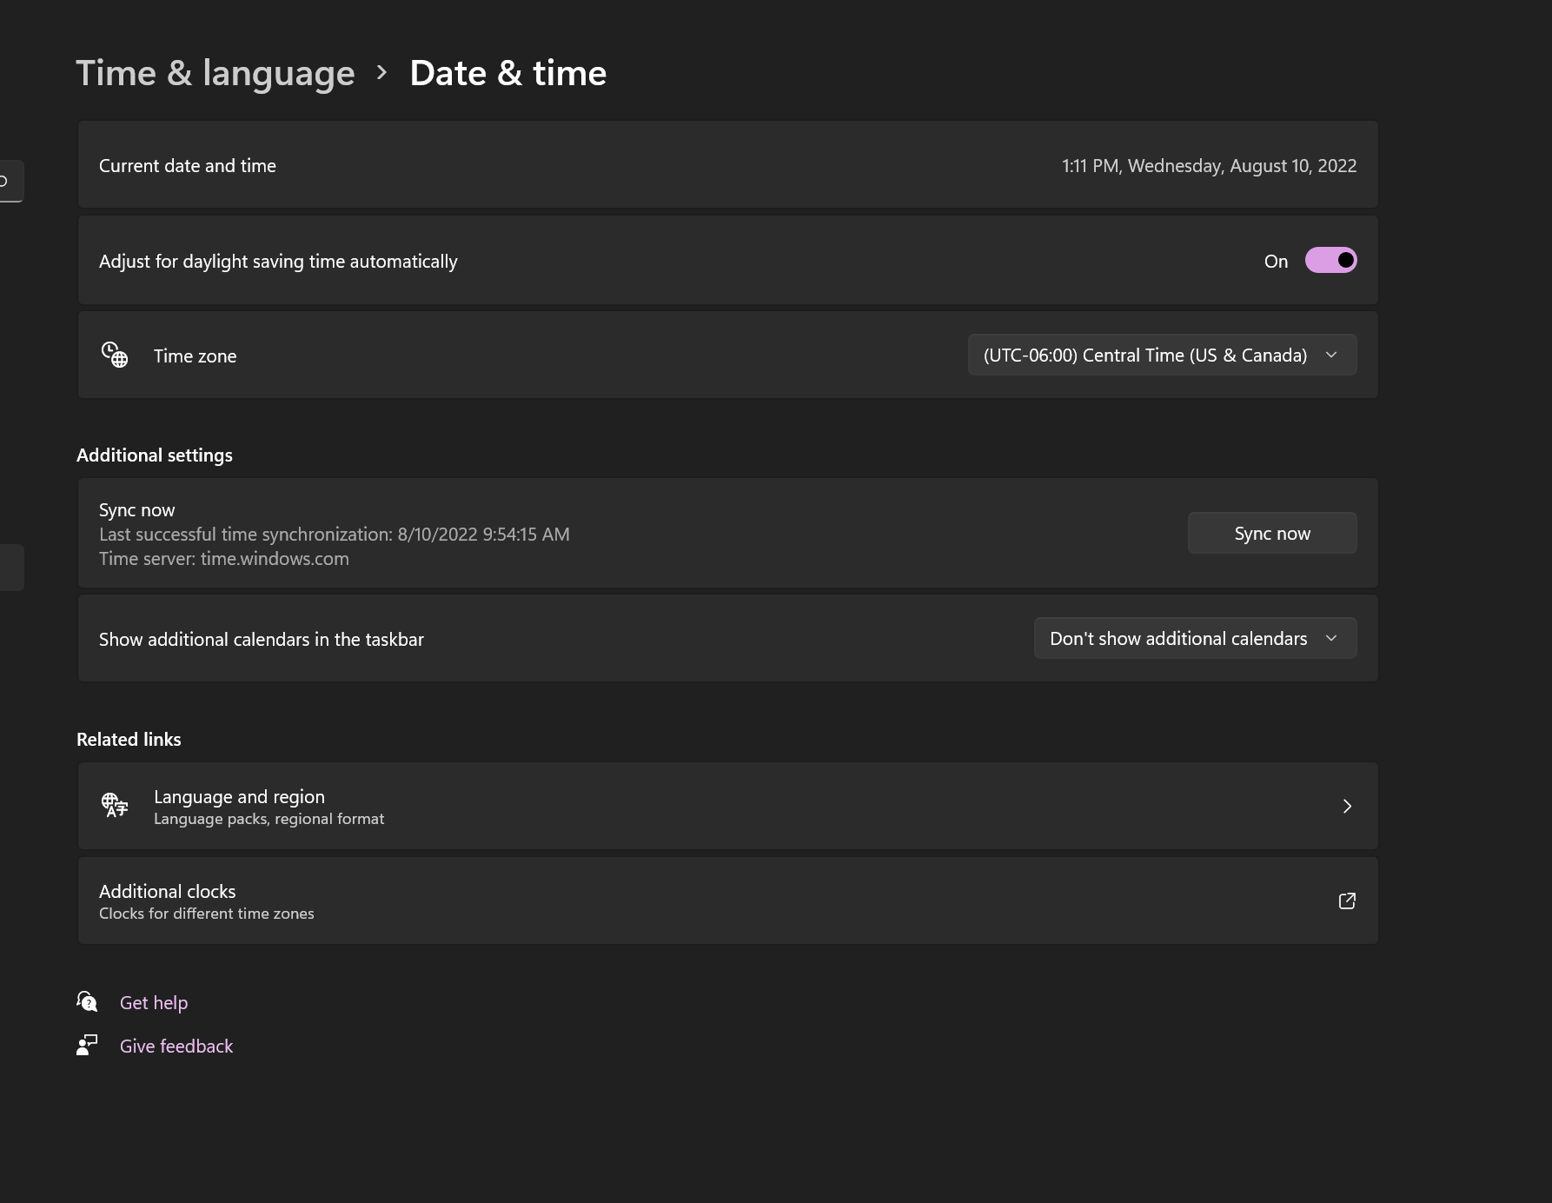Expand the additional calendars dropdown
Image resolution: width=1552 pixels, height=1203 pixels.
1195,638
